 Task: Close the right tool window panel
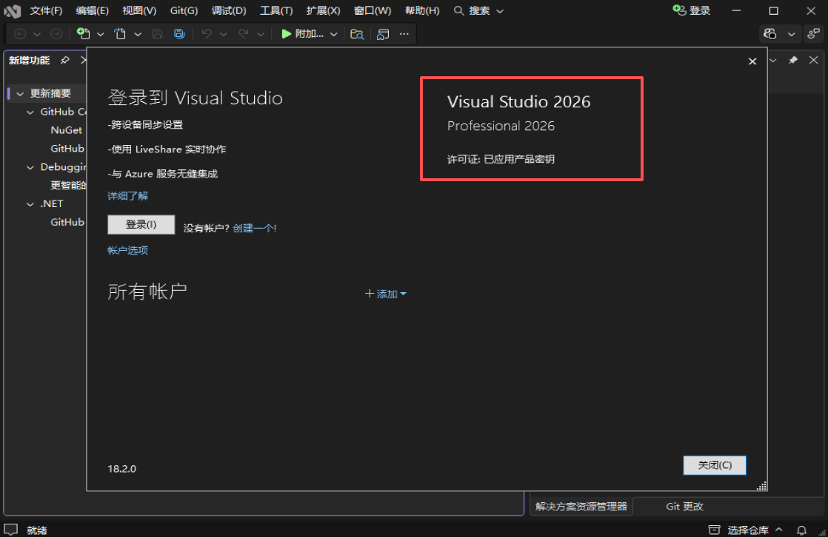(x=814, y=60)
